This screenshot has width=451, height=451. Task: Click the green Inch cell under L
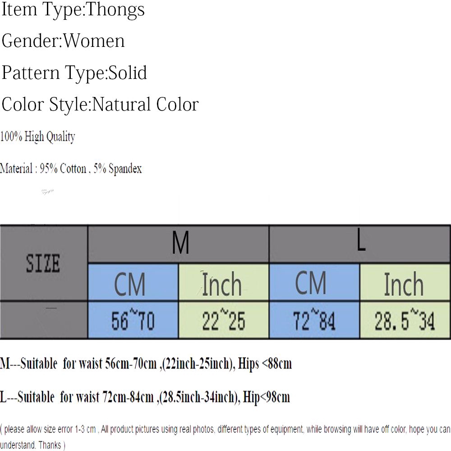click(405, 282)
